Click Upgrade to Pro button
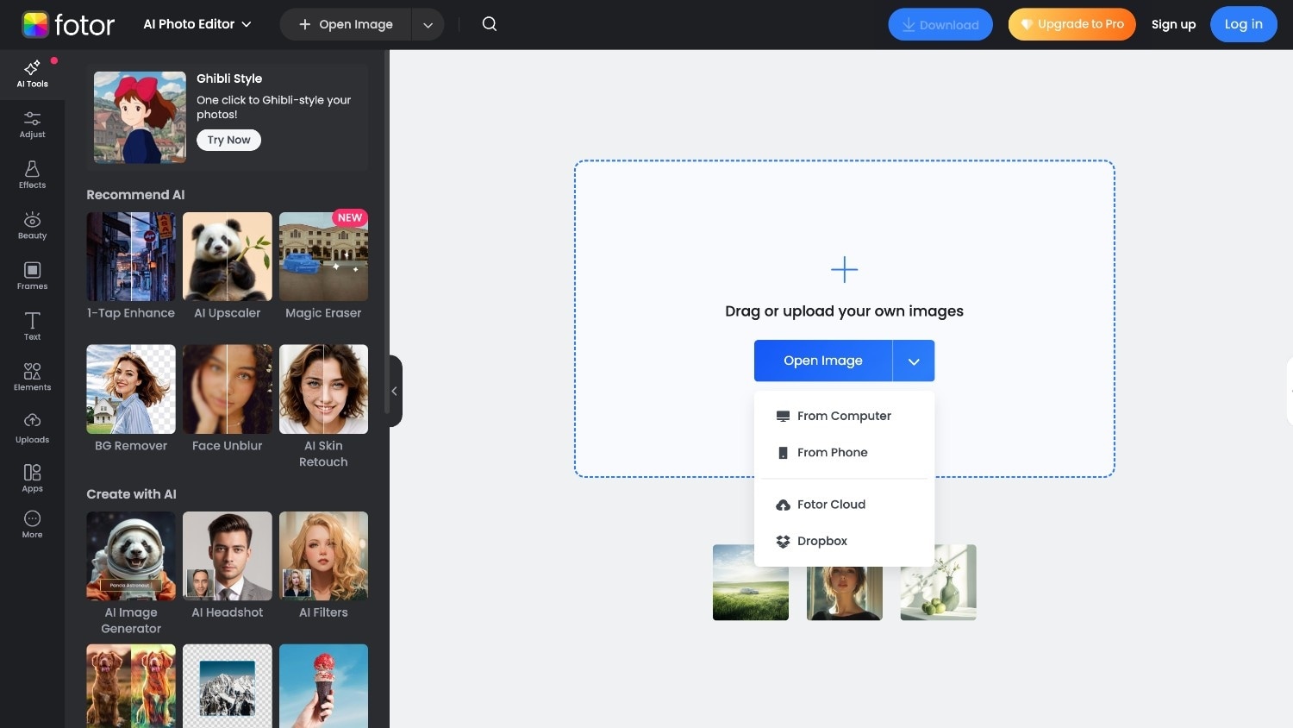 [1072, 24]
